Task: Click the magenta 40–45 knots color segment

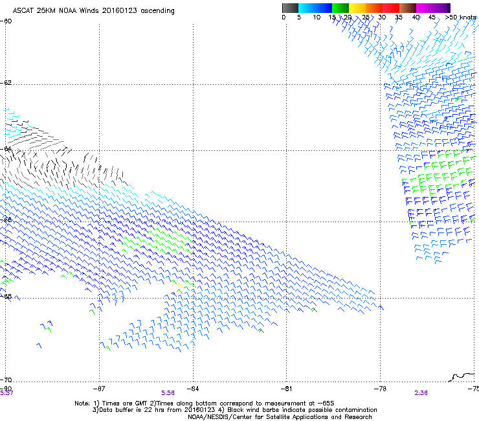Action: 425,8
